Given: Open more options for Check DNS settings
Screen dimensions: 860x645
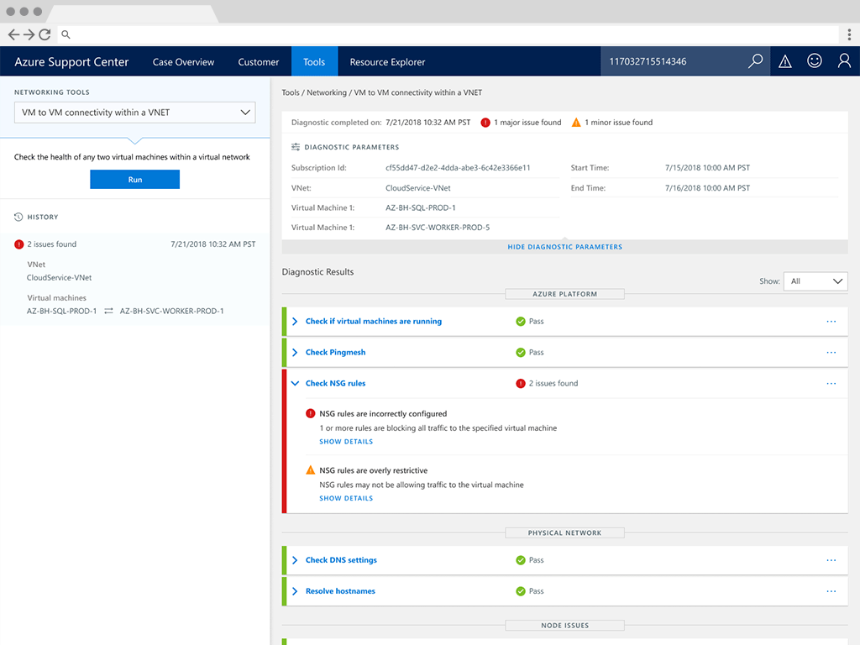Looking at the screenshot, I should (x=831, y=560).
